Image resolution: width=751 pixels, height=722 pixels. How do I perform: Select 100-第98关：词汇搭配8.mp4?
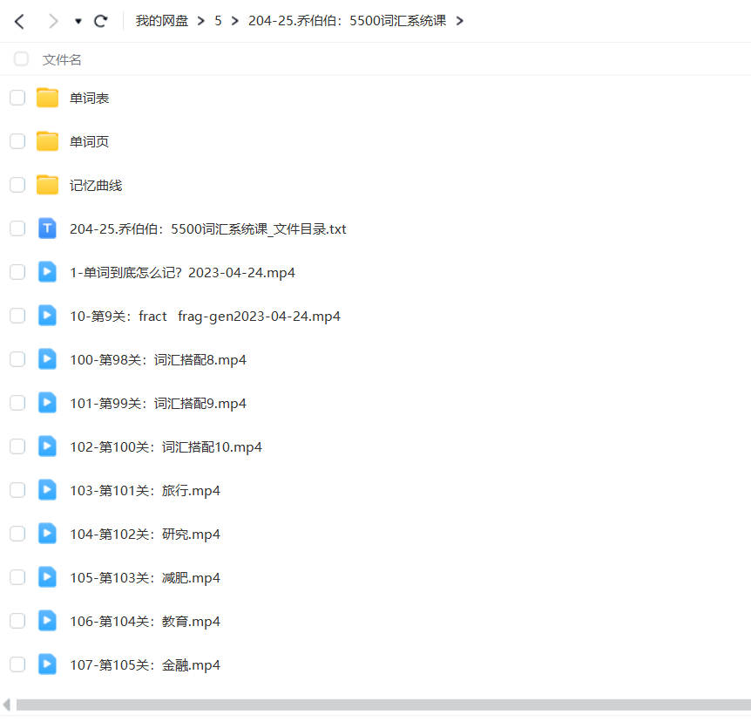(158, 360)
